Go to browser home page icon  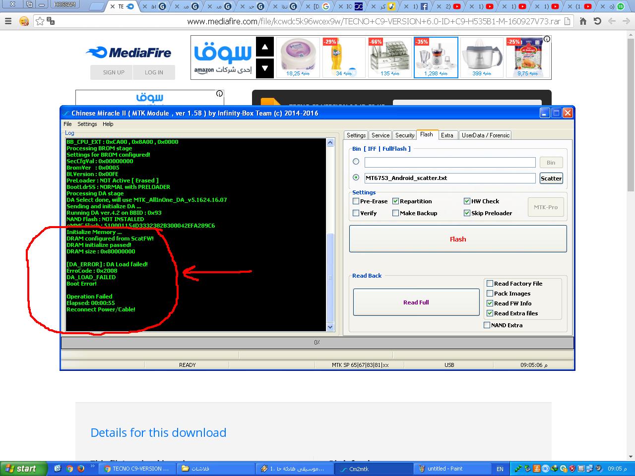pyautogui.click(x=583, y=21)
